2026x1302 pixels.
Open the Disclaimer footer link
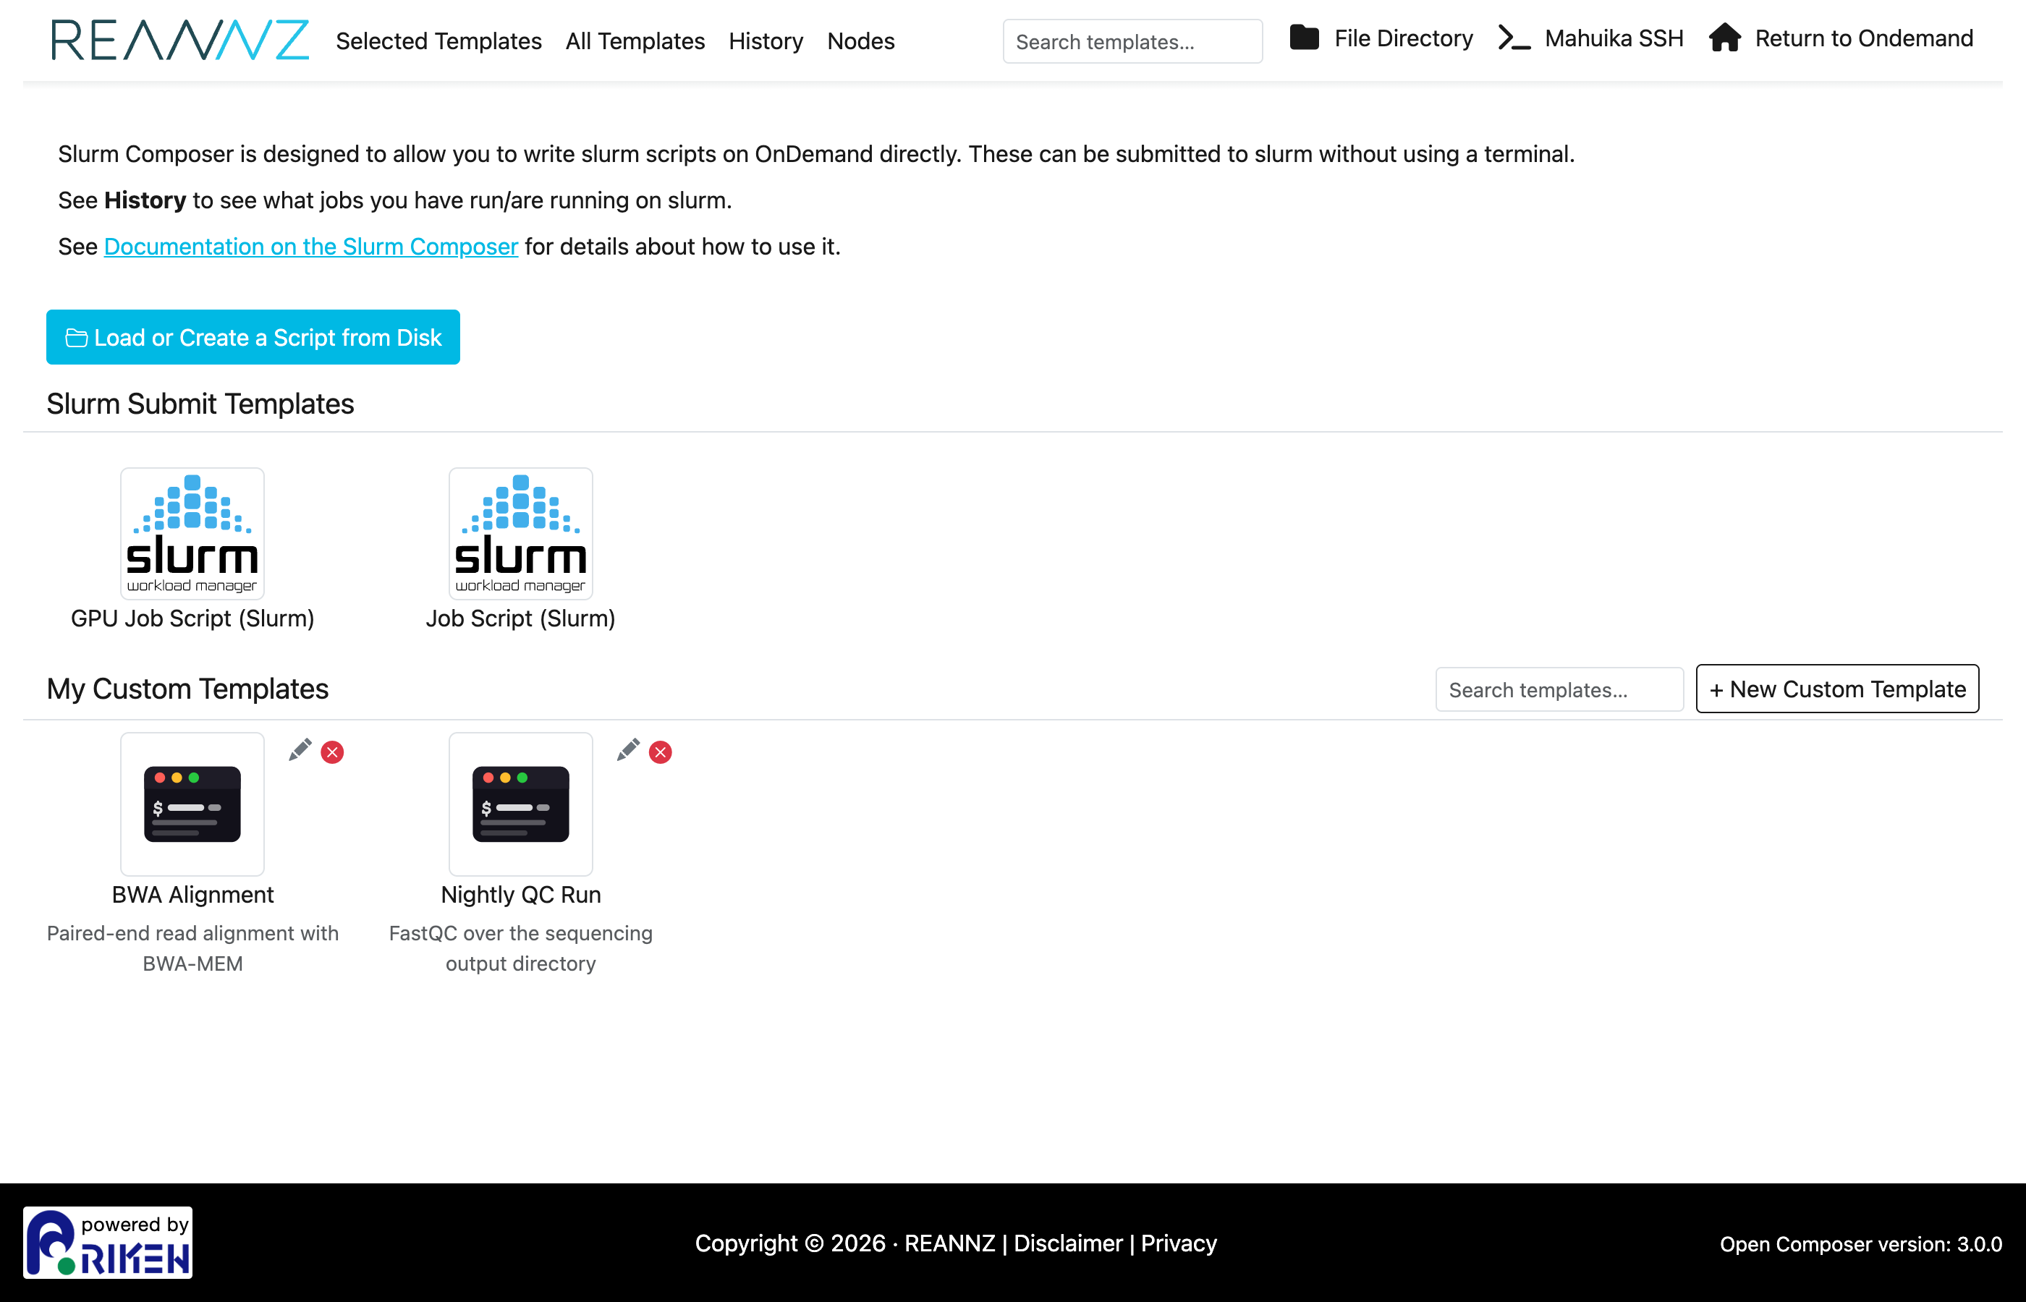point(1068,1243)
